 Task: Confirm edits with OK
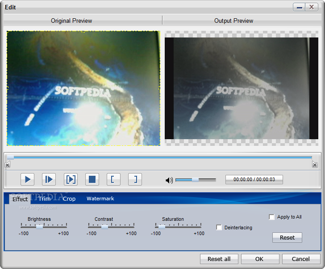tap(259, 259)
